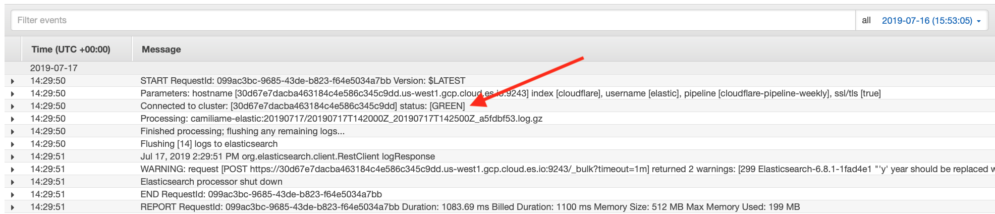The image size is (995, 214).
Task: Expand the RestClient logResponse log row
Action: 13,157
